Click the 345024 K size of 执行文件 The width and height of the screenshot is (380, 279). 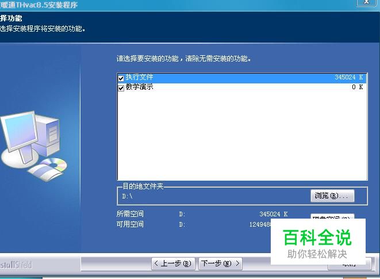click(349, 78)
